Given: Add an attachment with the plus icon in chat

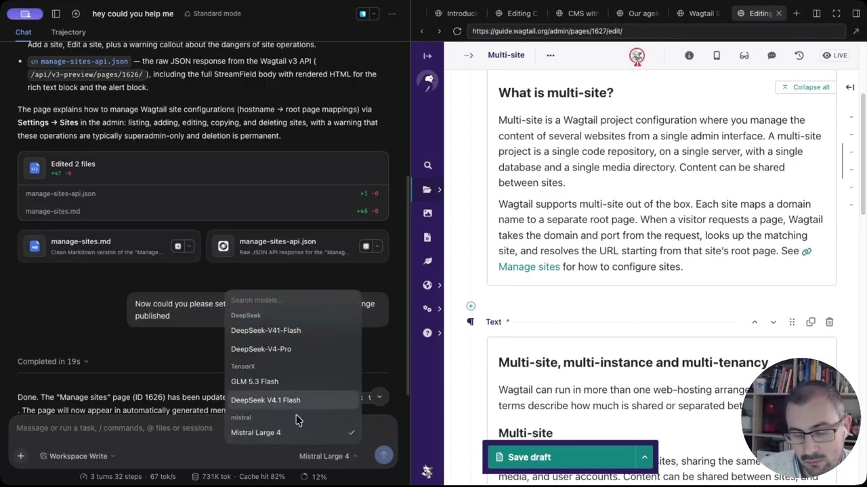Looking at the screenshot, I should pos(21,456).
